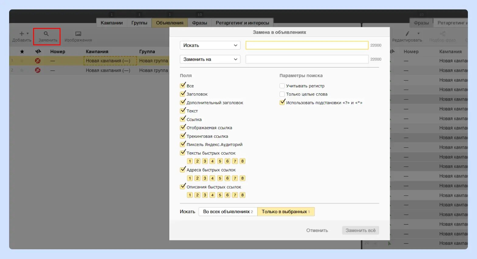Screen dimensions: 477x259
Task: Click the Редактировать pencil icon
Action: [x=407, y=33]
